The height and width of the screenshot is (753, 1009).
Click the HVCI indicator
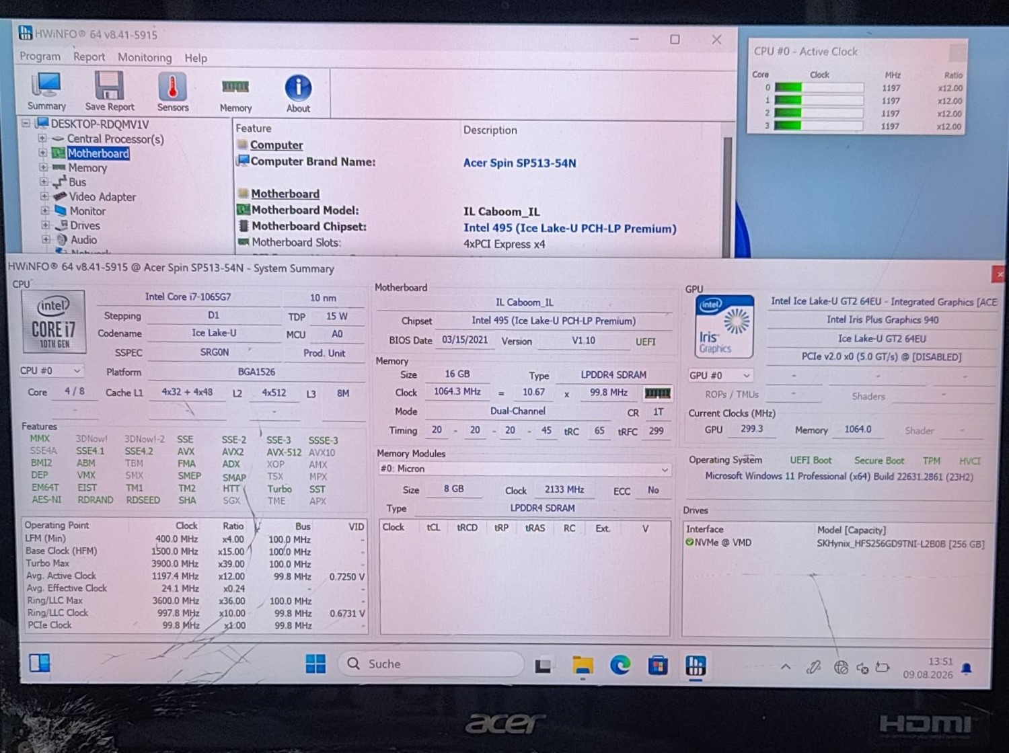(x=970, y=461)
